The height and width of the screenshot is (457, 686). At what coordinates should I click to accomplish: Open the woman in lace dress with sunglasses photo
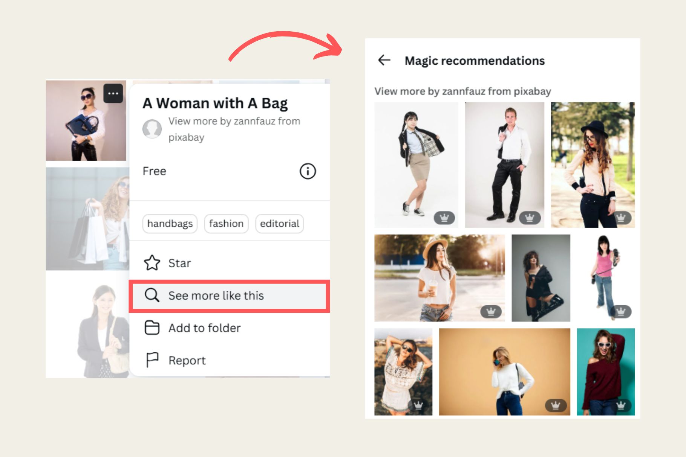pos(403,372)
